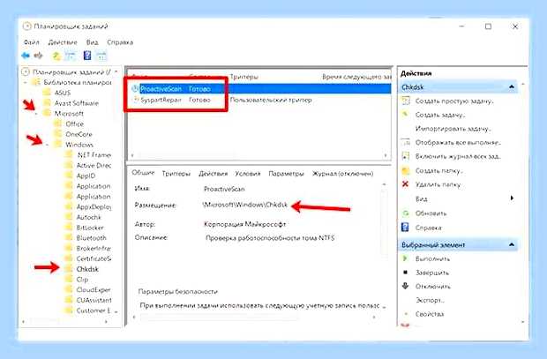The image size is (547, 359).
Task: Click the clock icon of ProactiveScan task
Action: [x=135, y=88]
